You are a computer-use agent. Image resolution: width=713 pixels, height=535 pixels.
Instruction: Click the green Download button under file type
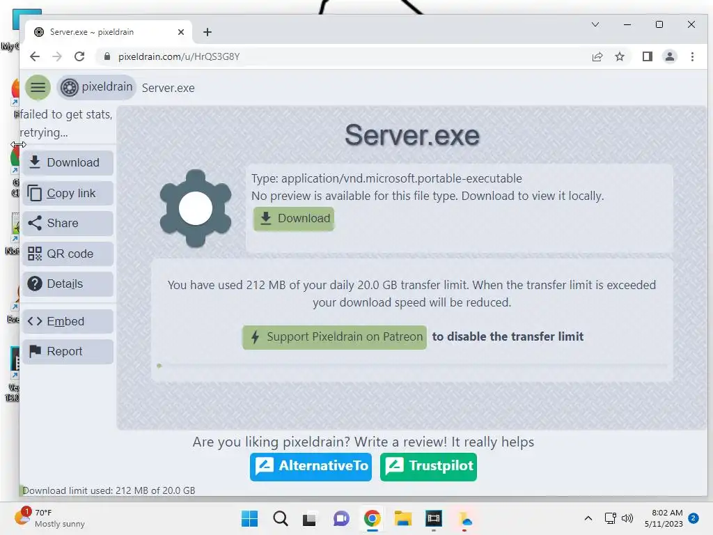coord(294,219)
